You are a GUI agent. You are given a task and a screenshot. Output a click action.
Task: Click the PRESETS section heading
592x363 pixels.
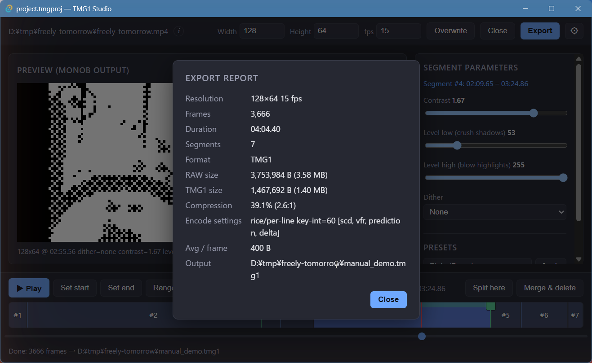click(440, 248)
